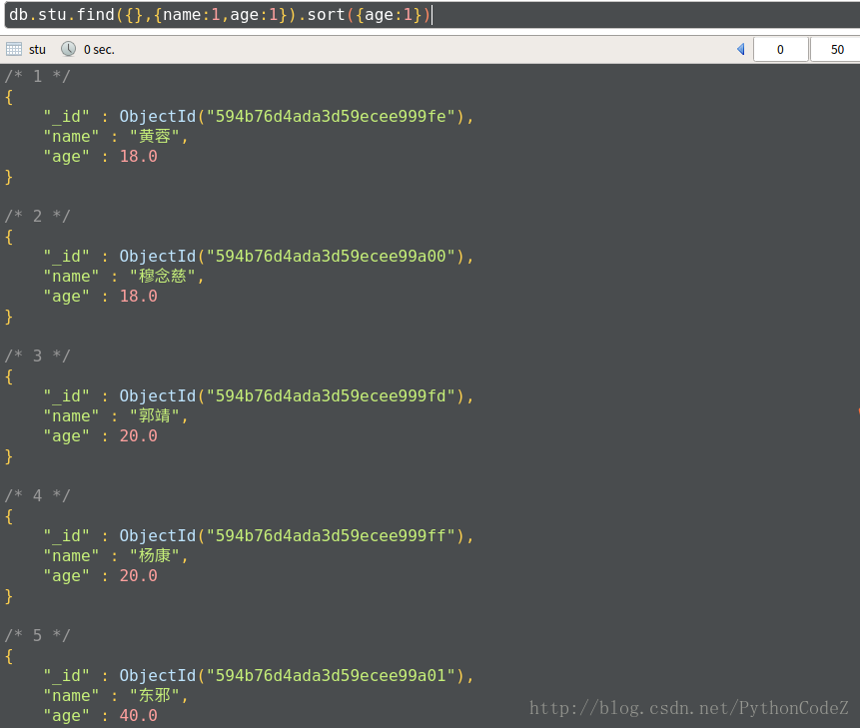Click the '/* 3 */' document header
Viewport: 860px width, 728px height.
[37, 356]
